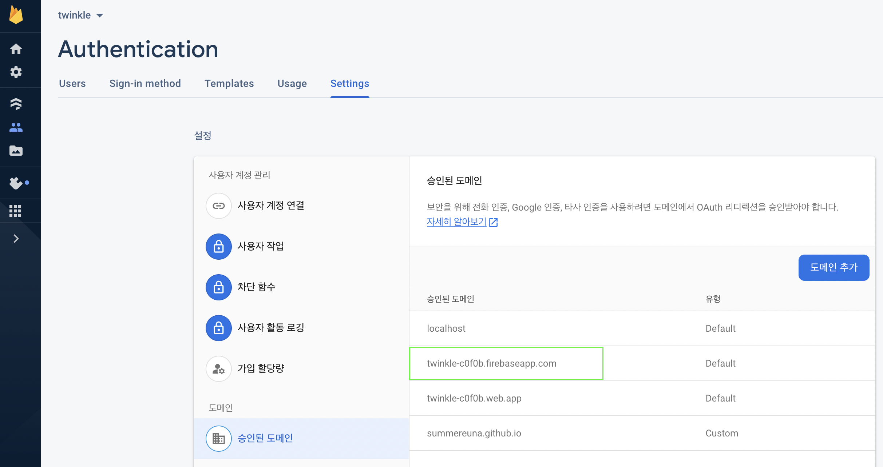Click the Firebase logo icon
This screenshot has width=883, height=467.
pos(16,15)
